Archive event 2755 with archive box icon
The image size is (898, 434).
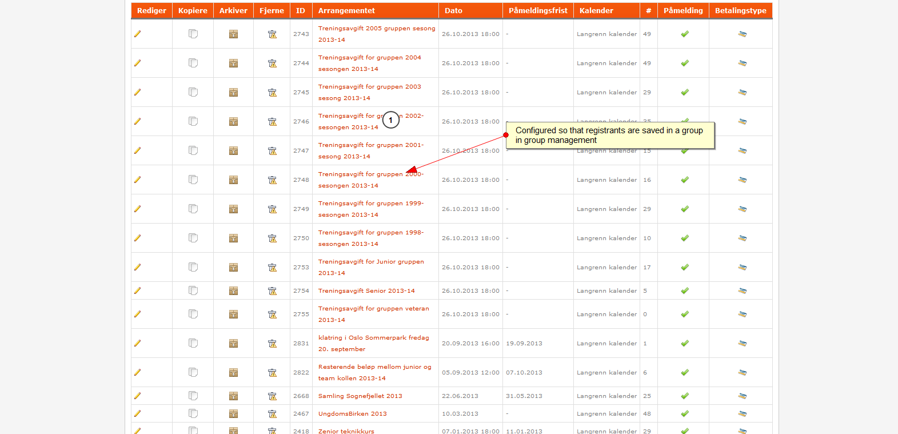pos(233,314)
